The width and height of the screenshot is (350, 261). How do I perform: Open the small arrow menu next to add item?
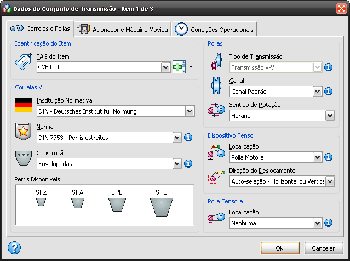tap(191, 67)
